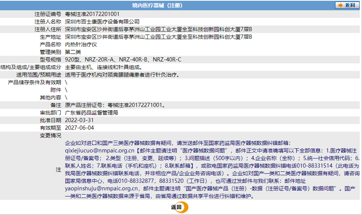Click phone number 010-88332877 in notice
This screenshot has width=362, height=215.
[x=136, y=181]
